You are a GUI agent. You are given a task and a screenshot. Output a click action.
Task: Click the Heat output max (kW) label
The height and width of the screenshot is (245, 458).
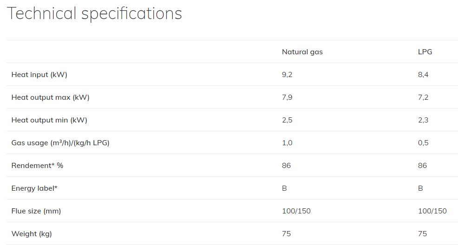click(50, 97)
